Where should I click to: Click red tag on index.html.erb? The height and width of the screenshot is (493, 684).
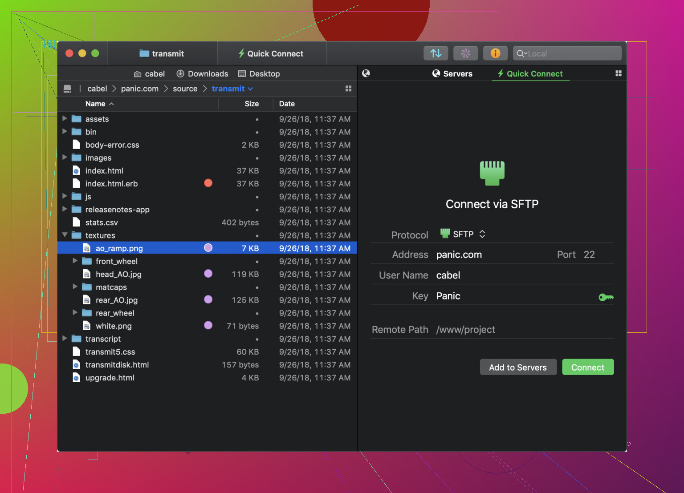208,183
